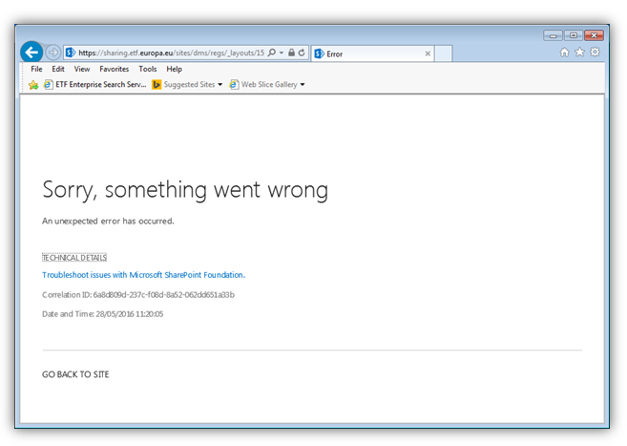This screenshot has width=627, height=446.
Task: Click Go Back To Site link
Action: (75, 374)
